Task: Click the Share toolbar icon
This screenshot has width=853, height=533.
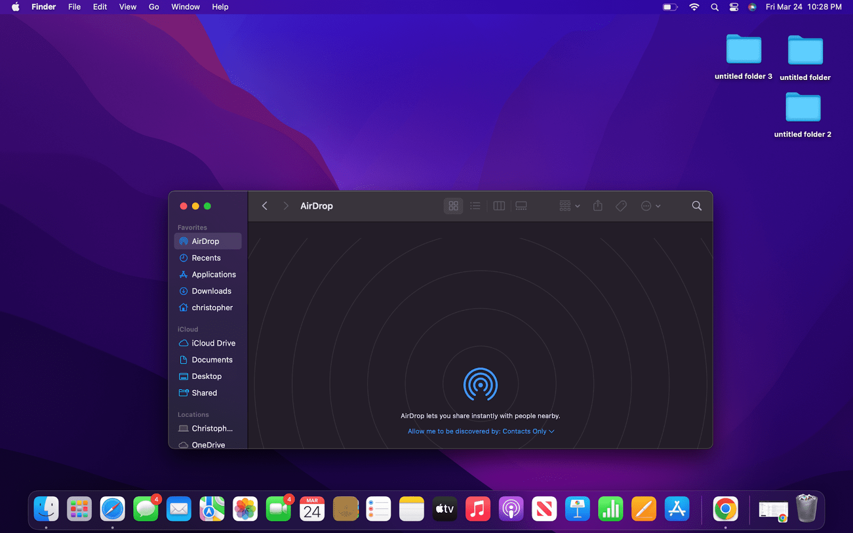Action: 598,206
